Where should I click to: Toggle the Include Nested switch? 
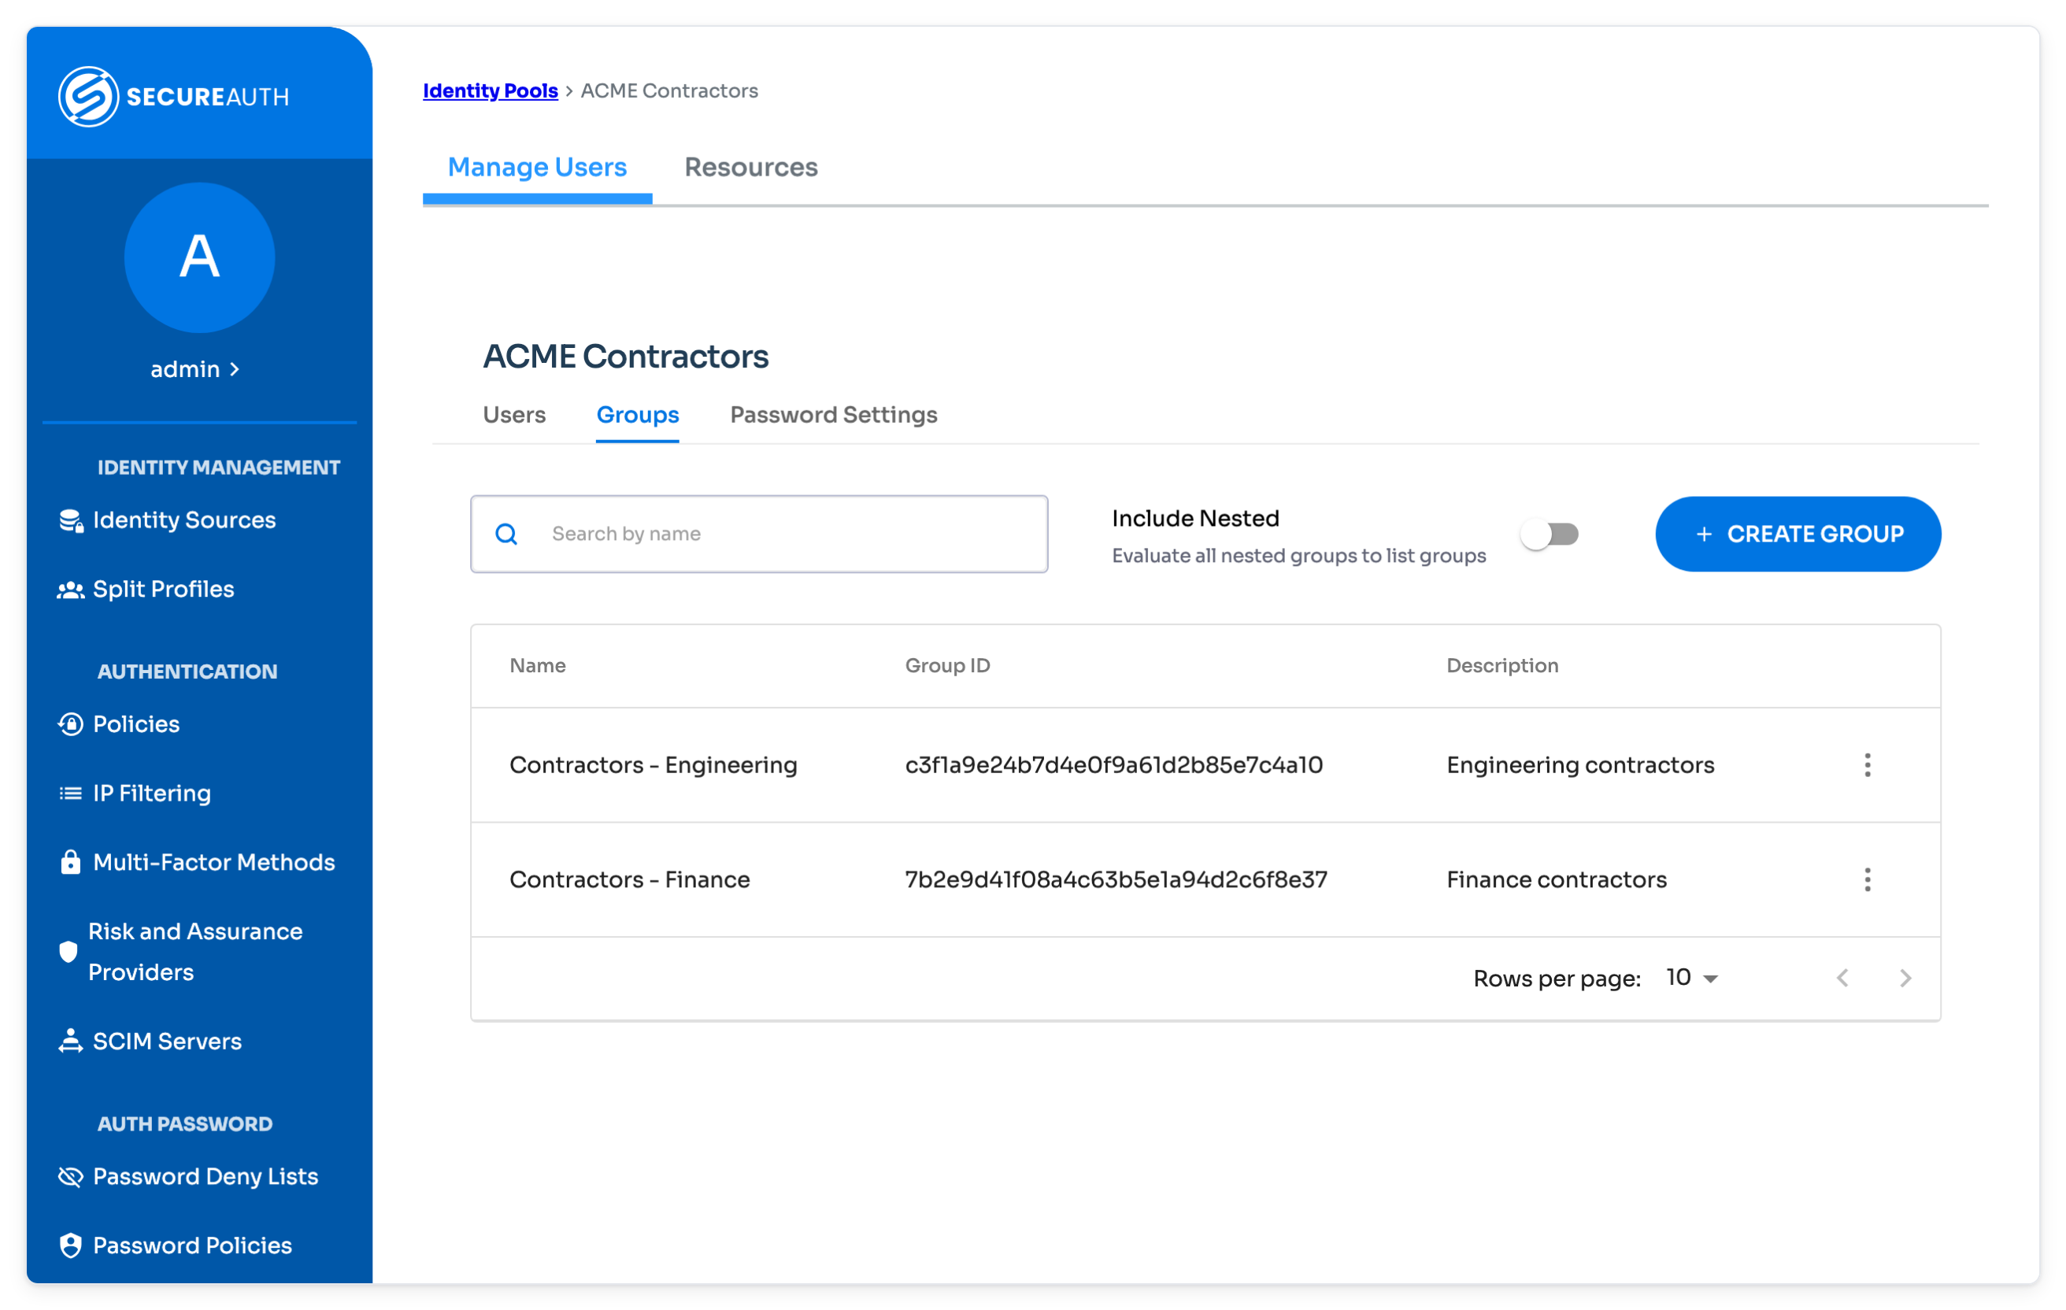pyautogui.click(x=1549, y=535)
